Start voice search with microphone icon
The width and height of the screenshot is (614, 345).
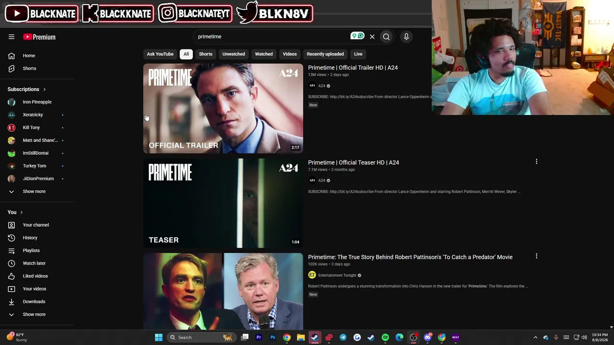(406, 36)
